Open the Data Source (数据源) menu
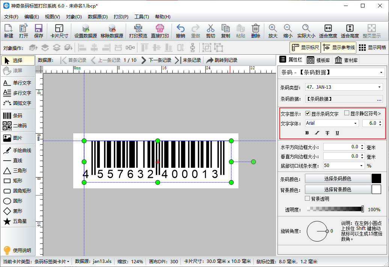 [97, 17]
